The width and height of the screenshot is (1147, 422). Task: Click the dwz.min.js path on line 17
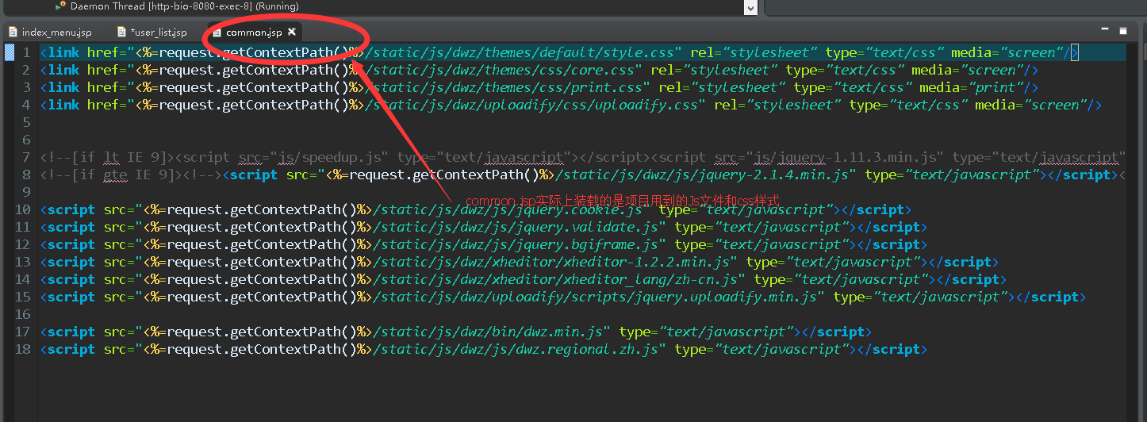(x=488, y=332)
